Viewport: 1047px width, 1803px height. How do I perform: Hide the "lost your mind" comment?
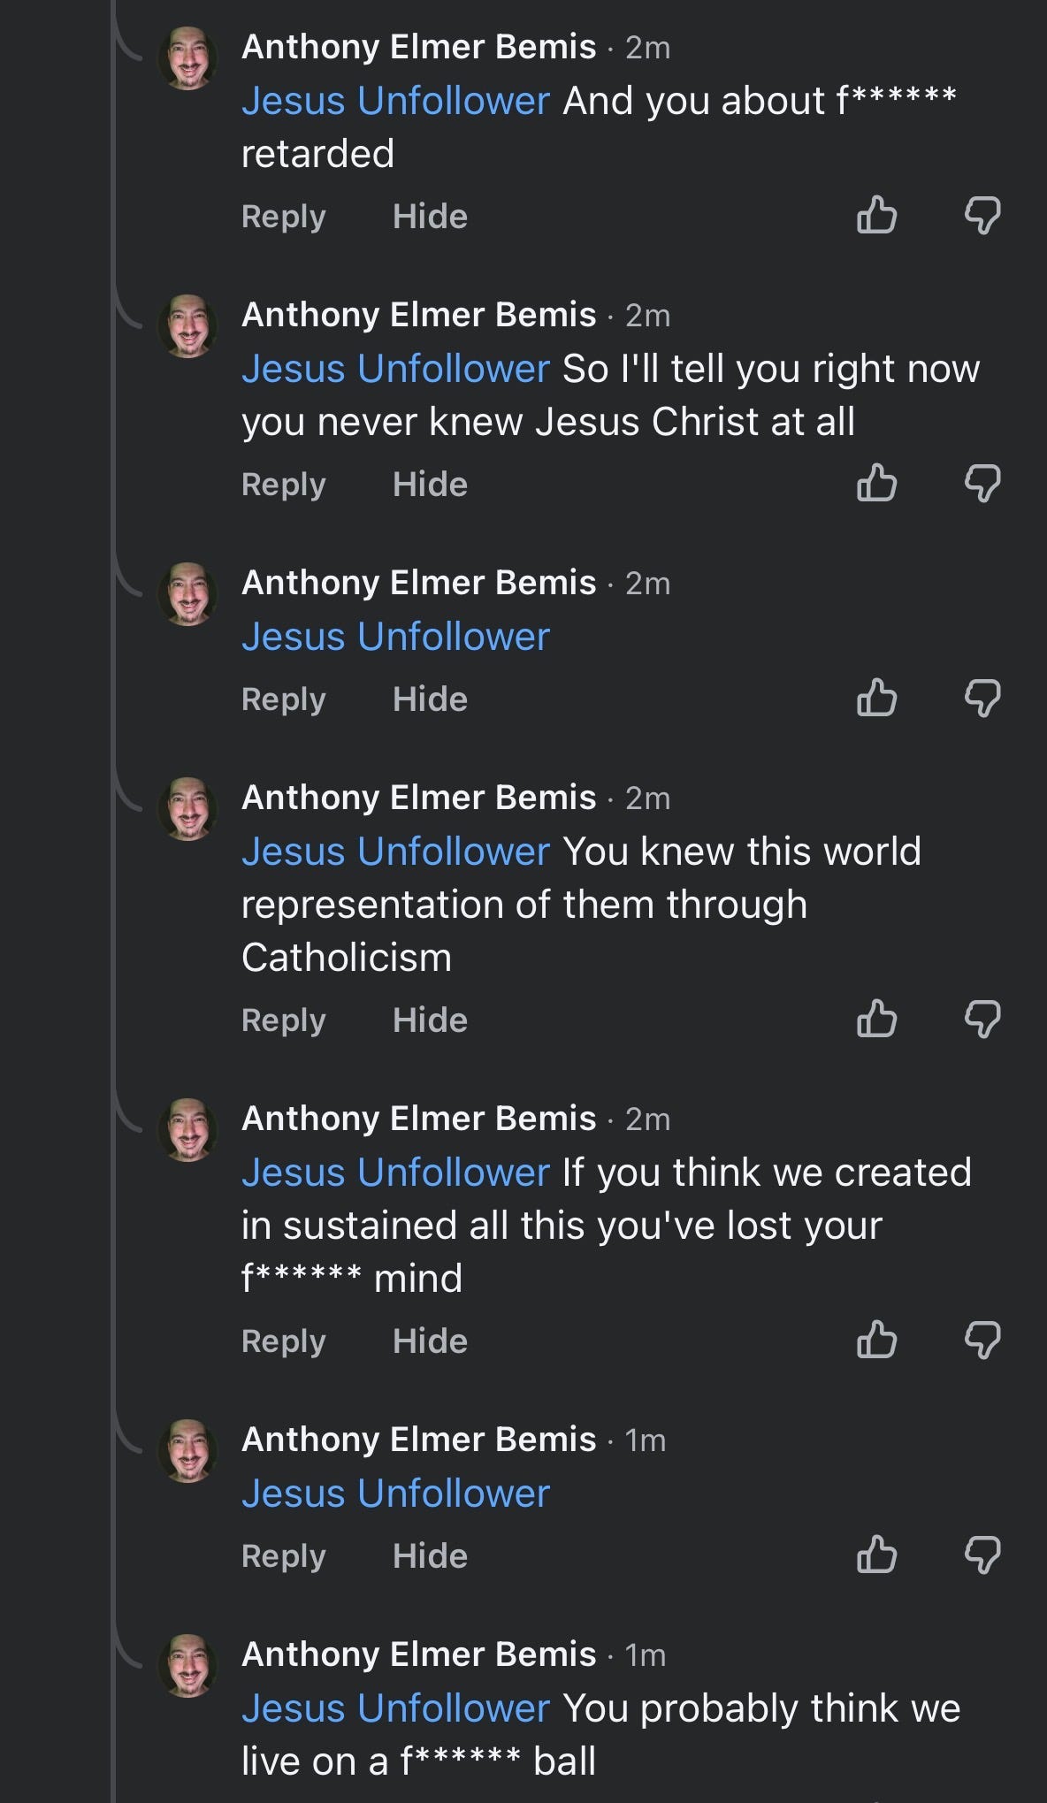click(430, 1341)
